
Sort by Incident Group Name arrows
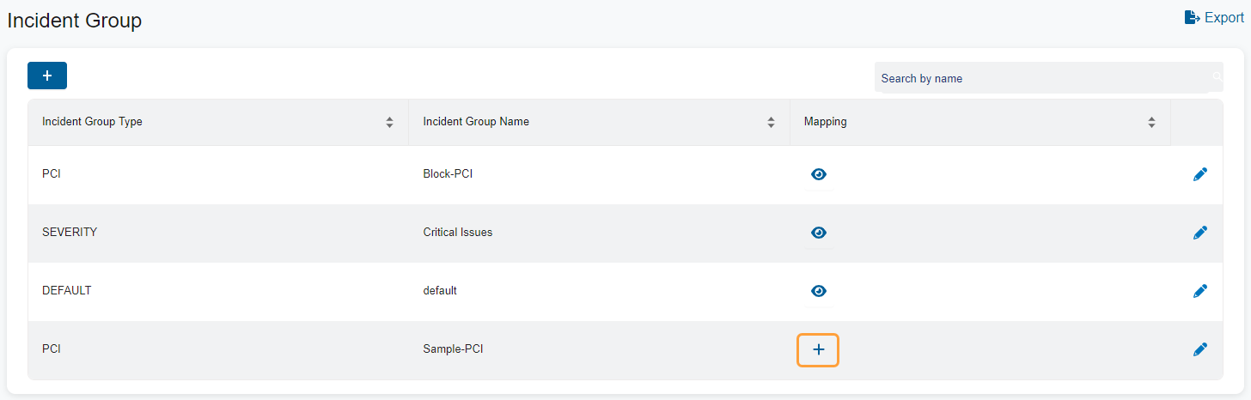pyautogui.click(x=771, y=123)
